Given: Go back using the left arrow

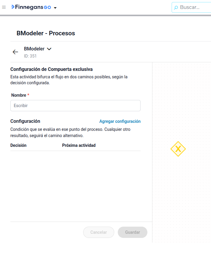Looking at the screenshot, I should pos(15,52).
